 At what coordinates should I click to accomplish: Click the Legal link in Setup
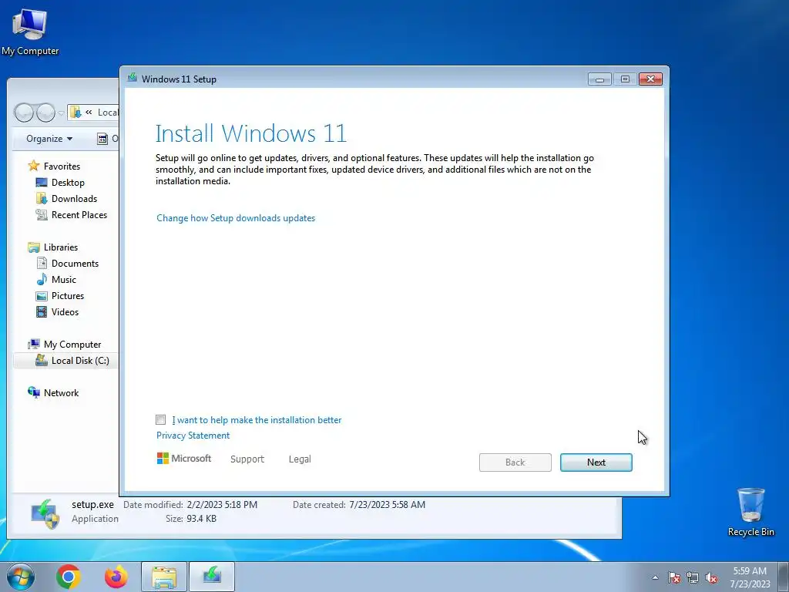click(300, 459)
